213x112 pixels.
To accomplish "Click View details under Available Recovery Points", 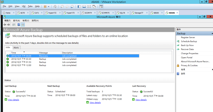I will (x=95, y=102).
